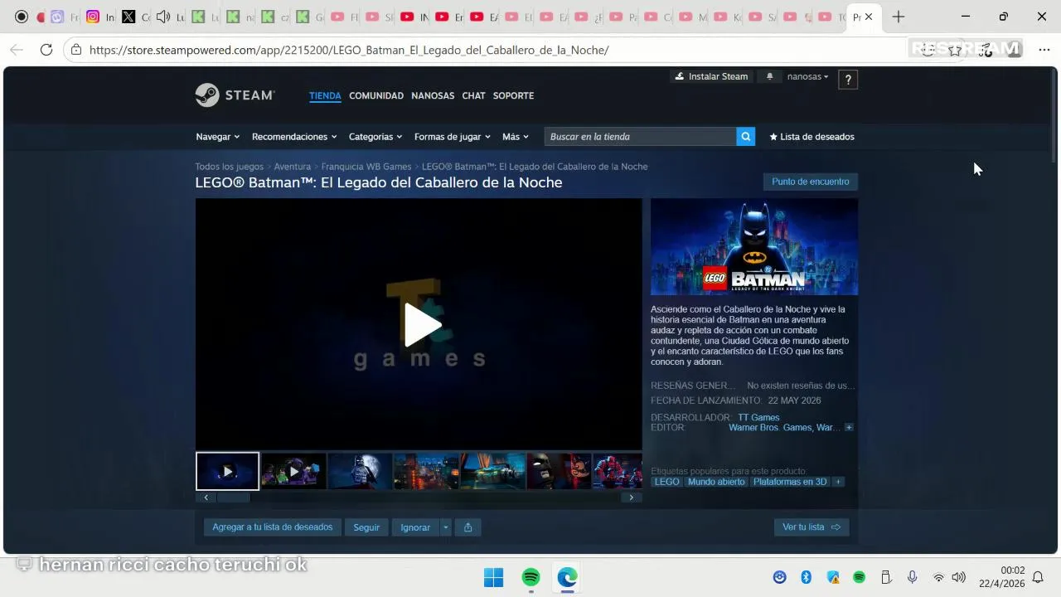The width and height of the screenshot is (1061, 597).
Task: Reload the page with the refresh icon
Action: coord(46,50)
